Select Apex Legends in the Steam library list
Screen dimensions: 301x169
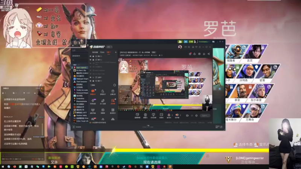(81, 68)
